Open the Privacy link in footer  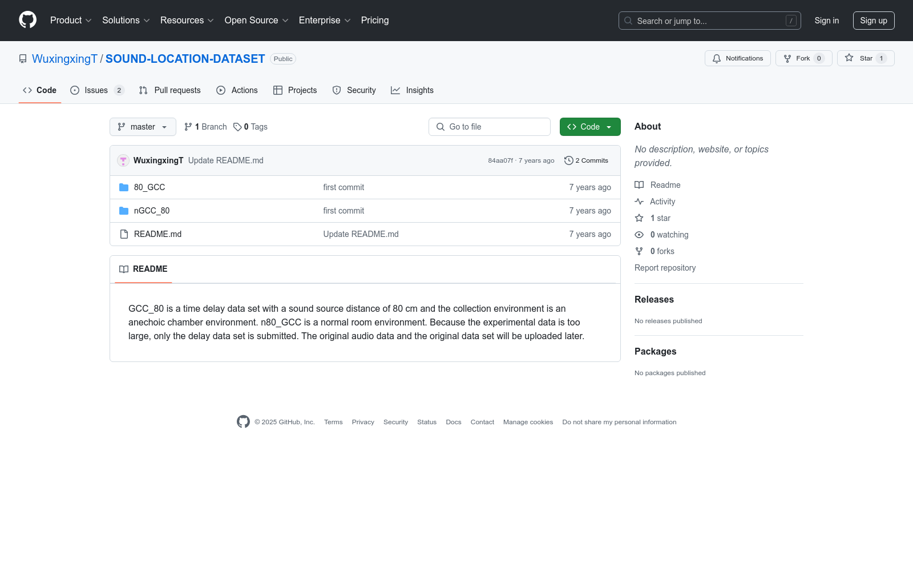[x=363, y=422]
